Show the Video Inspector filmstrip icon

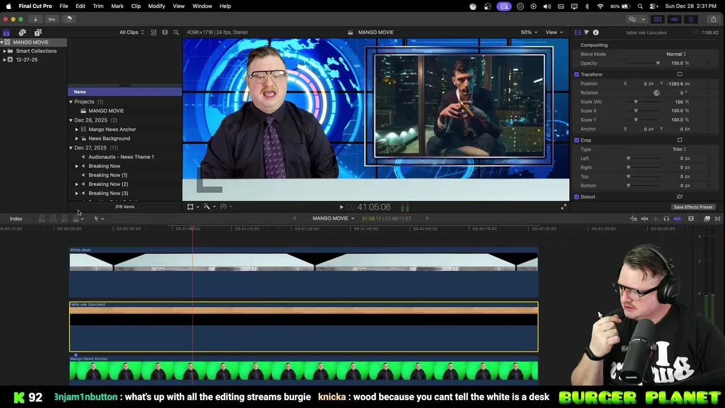pos(578,32)
